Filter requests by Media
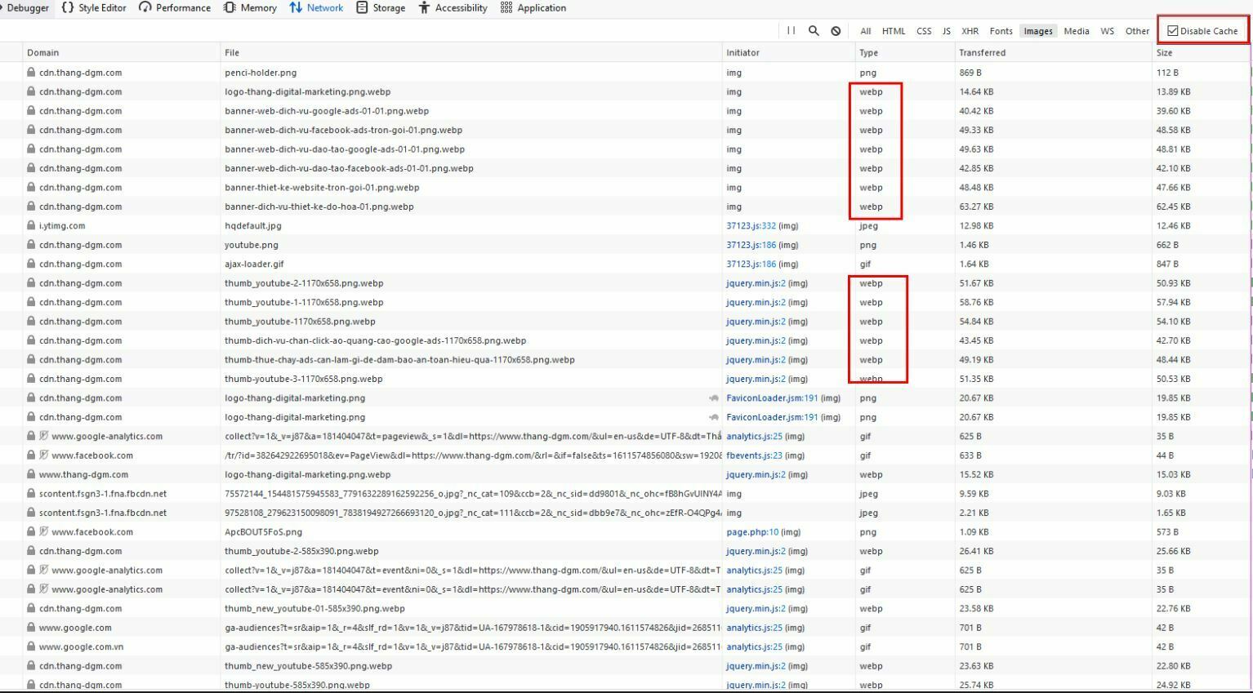The height and width of the screenshot is (693, 1253). 1077,31
